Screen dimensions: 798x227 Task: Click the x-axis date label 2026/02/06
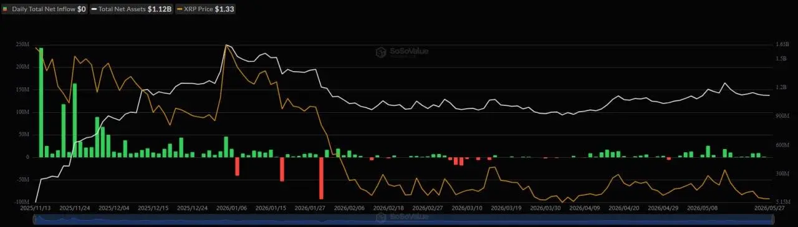[350, 208]
